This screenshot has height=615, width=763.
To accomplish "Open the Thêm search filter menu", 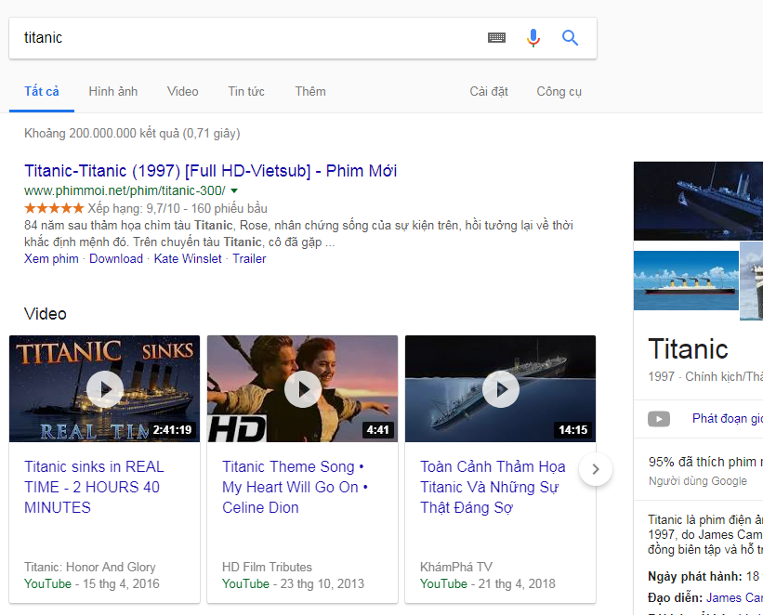I will 310,91.
